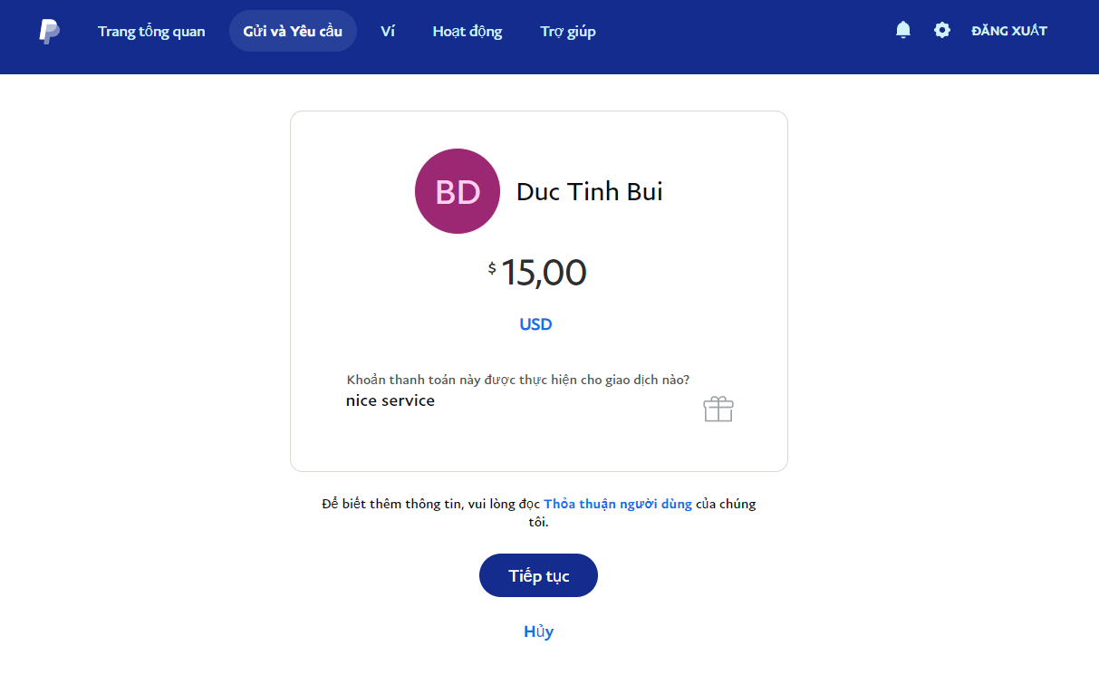The width and height of the screenshot is (1099, 675).
Task: Click the PayPal logo icon
Action: coord(50,32)
